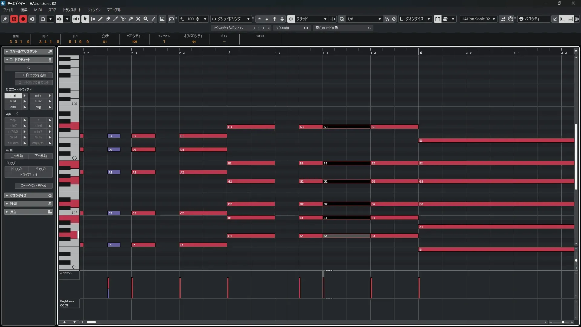Toggle Acoustic Feedback speaker button

pyautogui.click(x=76, y=19)
